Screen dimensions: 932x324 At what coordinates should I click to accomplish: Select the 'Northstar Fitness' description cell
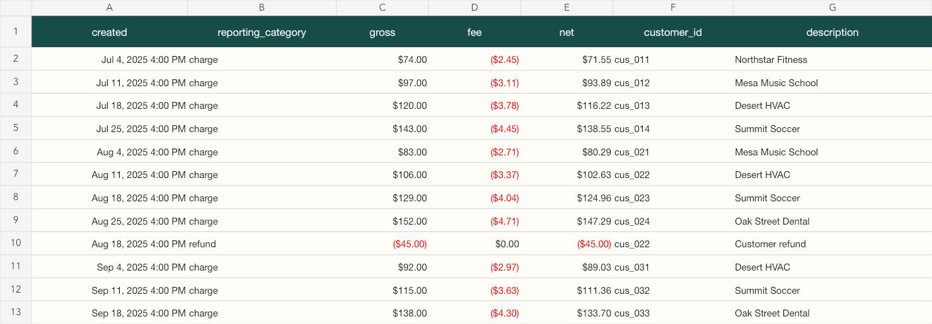(832, 59)
